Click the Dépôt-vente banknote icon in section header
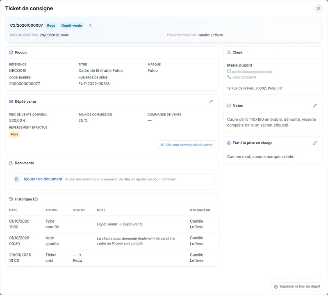The height and width of the screenshot is (295, 328). pos(11,101)
